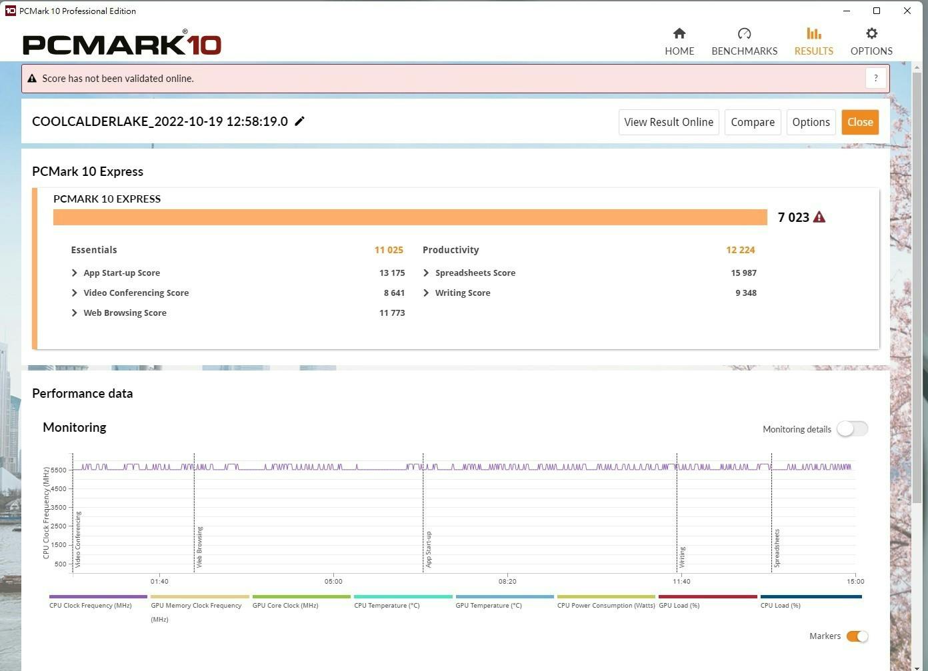Turn off the Markers toggle
The height and width of the screenshot is (671, 928).
[x=857, y=636]
